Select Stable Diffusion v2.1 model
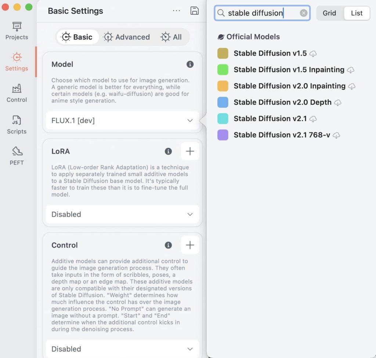This screenshot has height=358, width=376. (x=270, y=119)
